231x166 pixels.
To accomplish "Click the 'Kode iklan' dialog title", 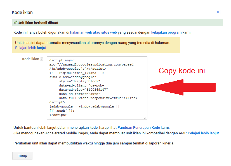I will tap(22, 12).
